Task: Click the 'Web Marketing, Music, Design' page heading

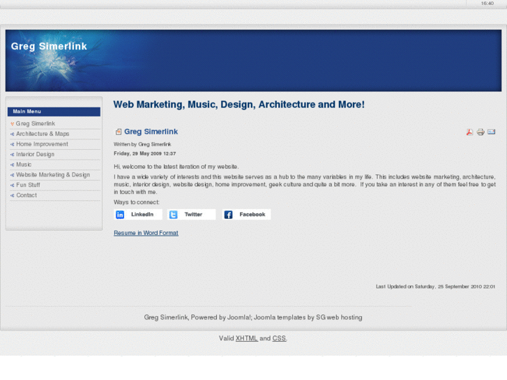Action: tap(239, 105)
